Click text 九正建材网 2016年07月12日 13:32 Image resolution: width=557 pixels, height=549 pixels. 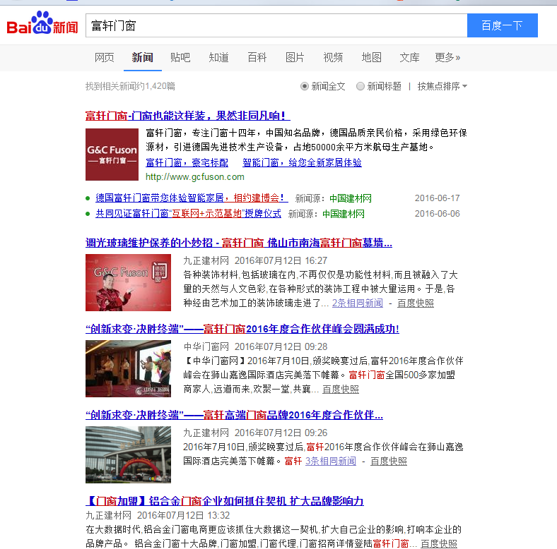click(x=158, y=515)
